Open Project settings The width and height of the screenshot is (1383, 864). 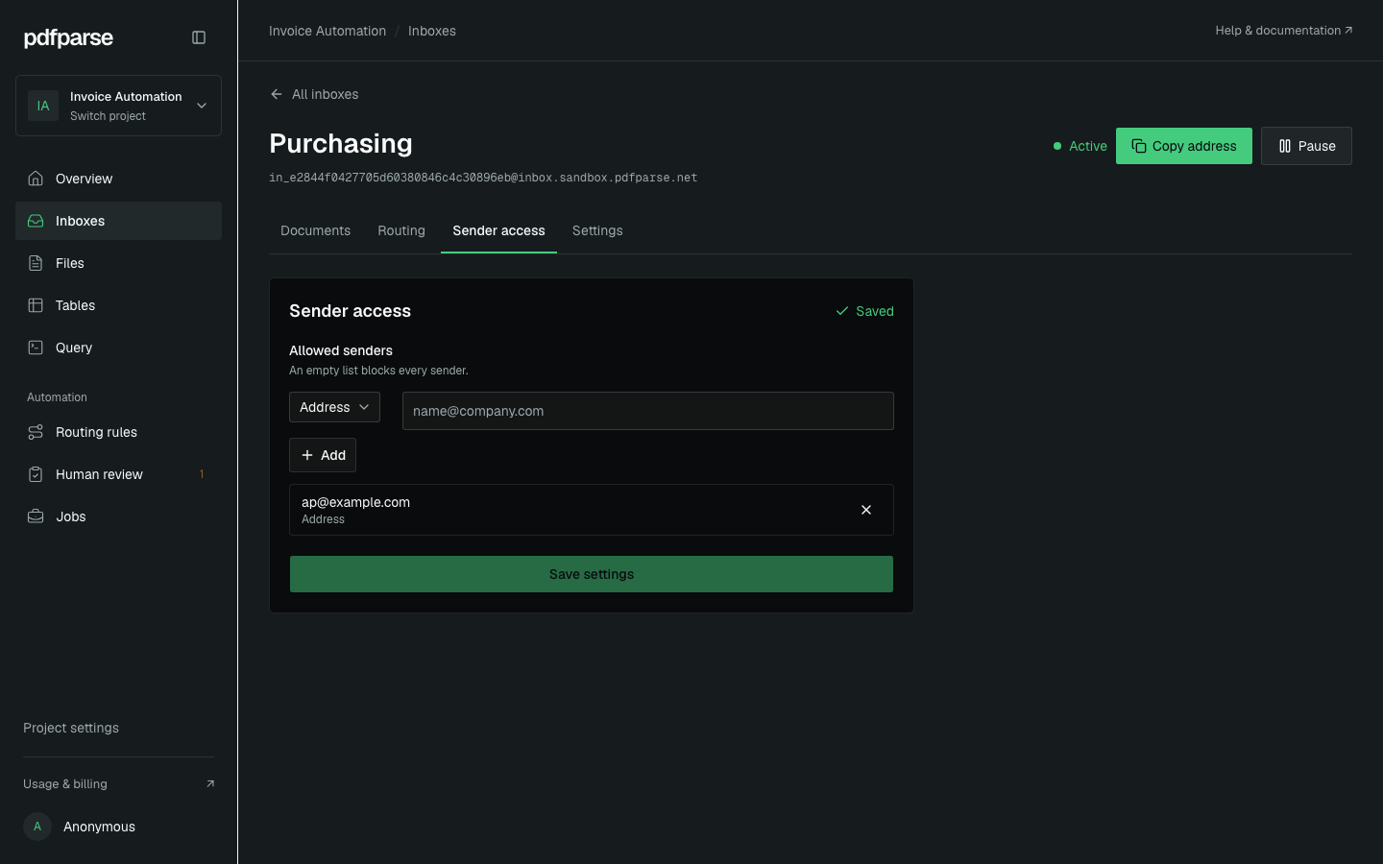point(71,728)
